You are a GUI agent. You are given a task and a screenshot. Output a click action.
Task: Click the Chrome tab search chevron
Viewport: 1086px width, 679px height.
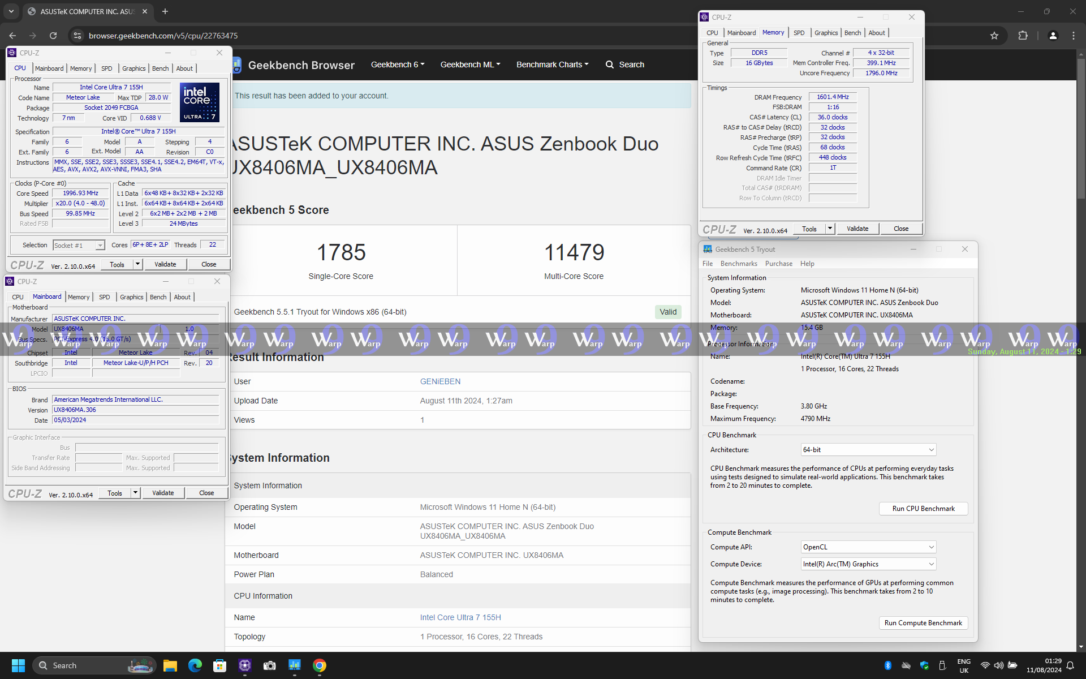tap(11, 11)
